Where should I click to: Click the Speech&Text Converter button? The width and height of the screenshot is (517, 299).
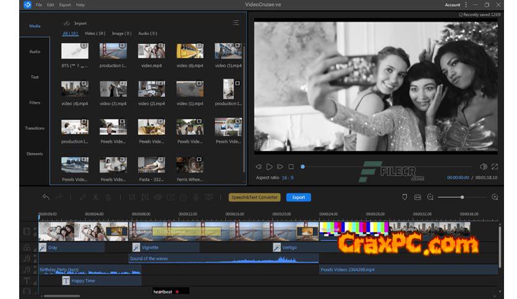[x=254, y=197]
